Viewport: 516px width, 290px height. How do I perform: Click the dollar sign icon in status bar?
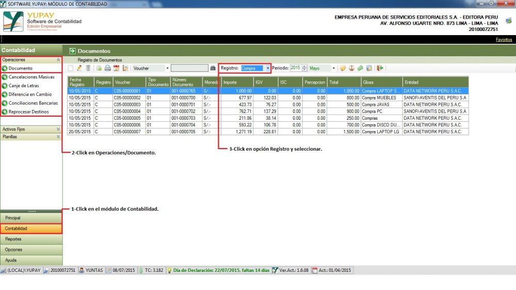pos(141,270)
